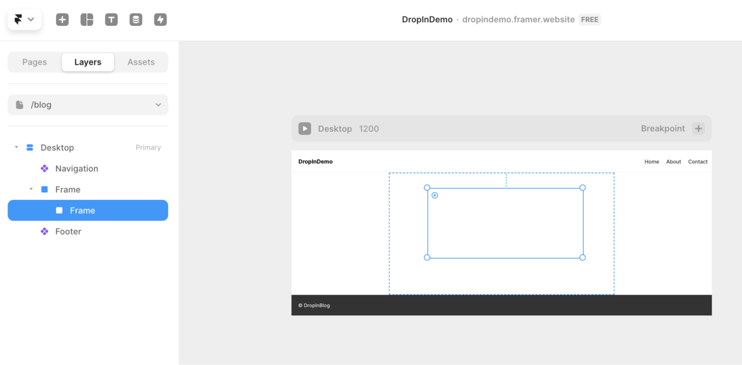The height and width of the screenshot is (365, 742).
Task: Click the Actions lightning bolt icon
Action: [x=160, y=20]
